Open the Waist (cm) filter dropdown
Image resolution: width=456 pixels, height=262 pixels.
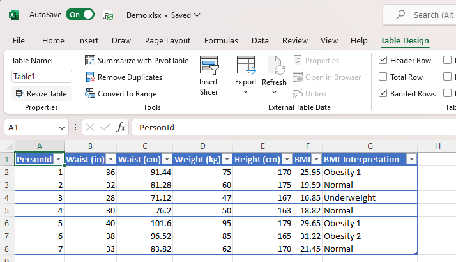click(x=167, y=159)
